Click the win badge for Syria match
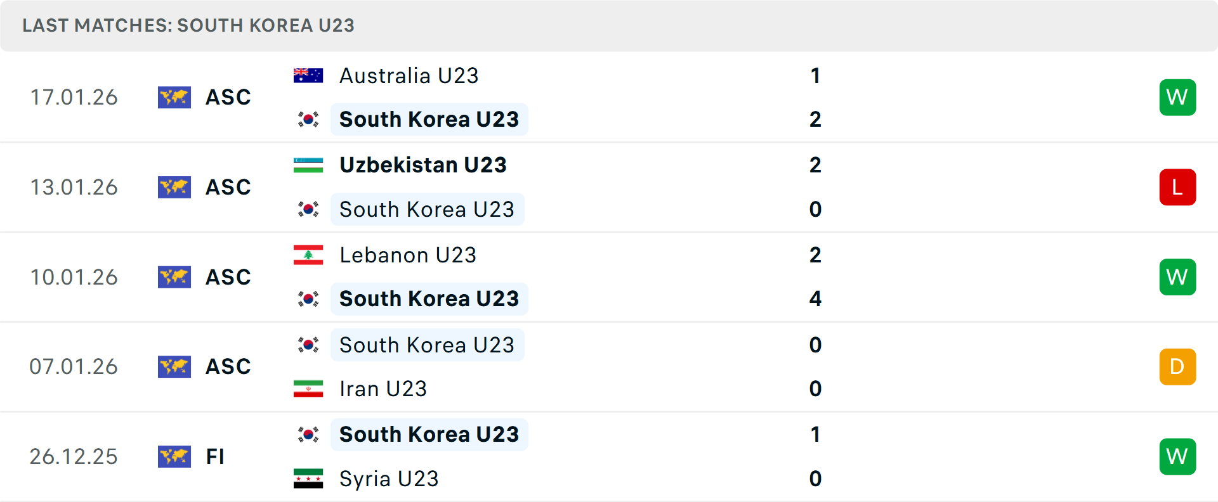The width and height of the screenshot is (1218, 502). (1177, 456)
